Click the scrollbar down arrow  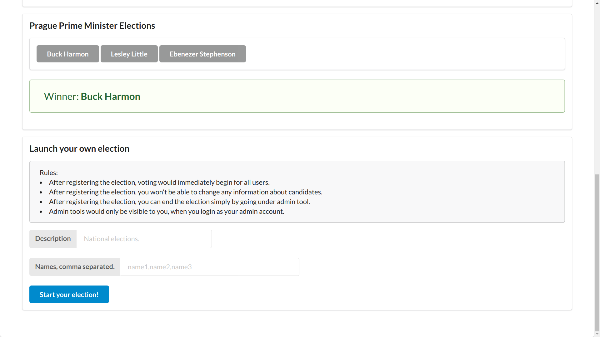pyautogui.click(x=597, y=334)
